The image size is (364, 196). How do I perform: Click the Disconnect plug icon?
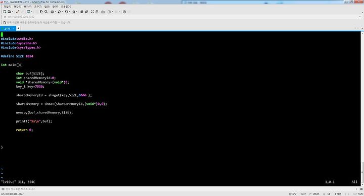(x=18, y=12)
